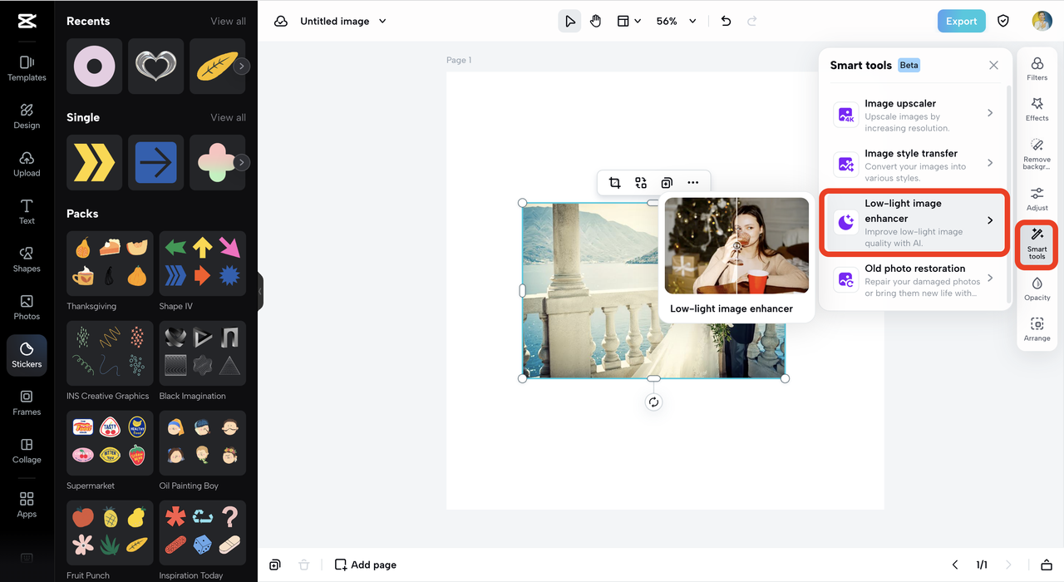Open the Fruit Punch sticker pack
Screen dimensions: 1064x582
pyautogui.click(x=110, y=533)
